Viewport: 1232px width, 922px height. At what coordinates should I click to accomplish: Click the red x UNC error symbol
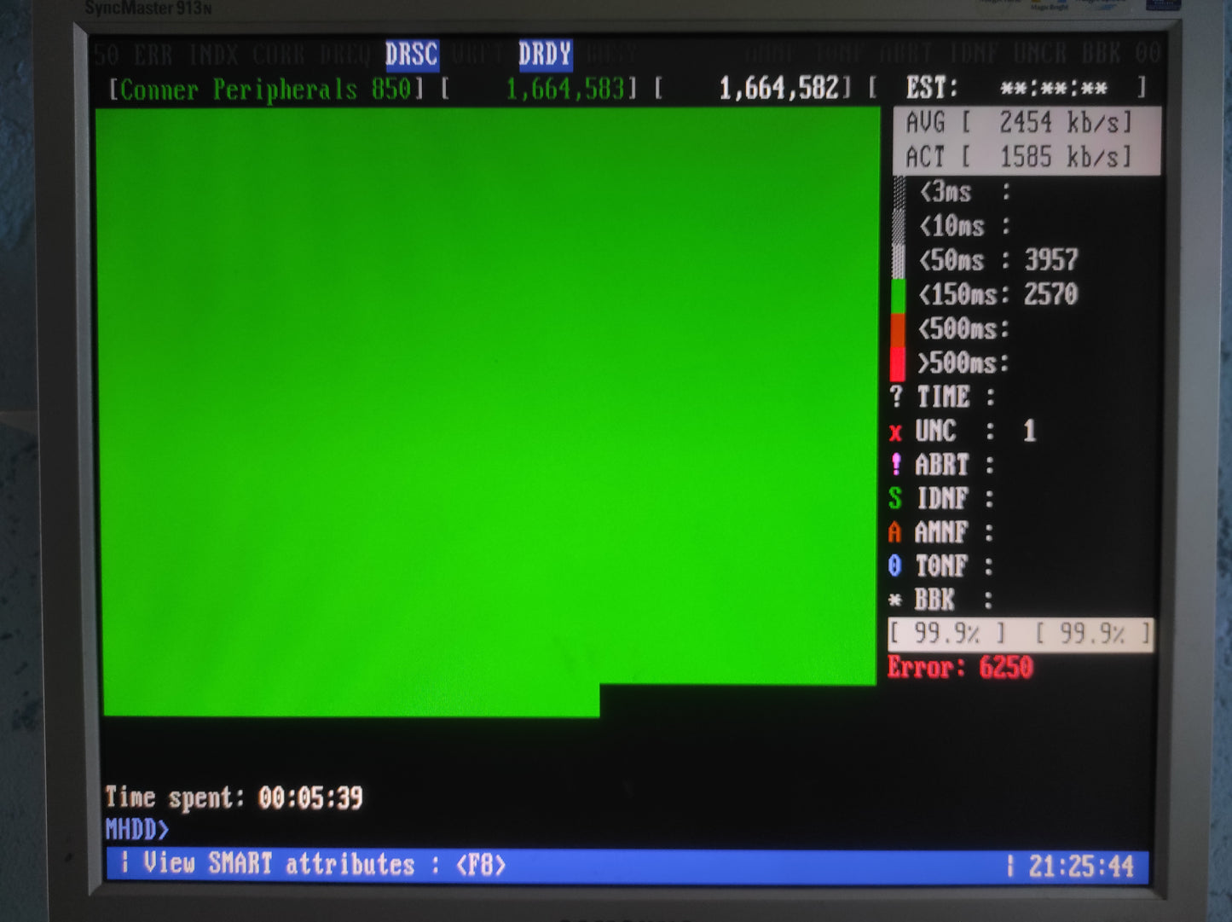tap(895, 432)
